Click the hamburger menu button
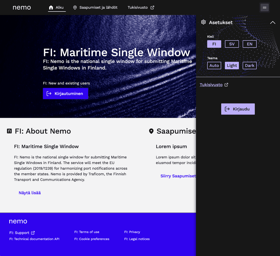This screenshot has height=256, width=280. (x=264, y=8)
